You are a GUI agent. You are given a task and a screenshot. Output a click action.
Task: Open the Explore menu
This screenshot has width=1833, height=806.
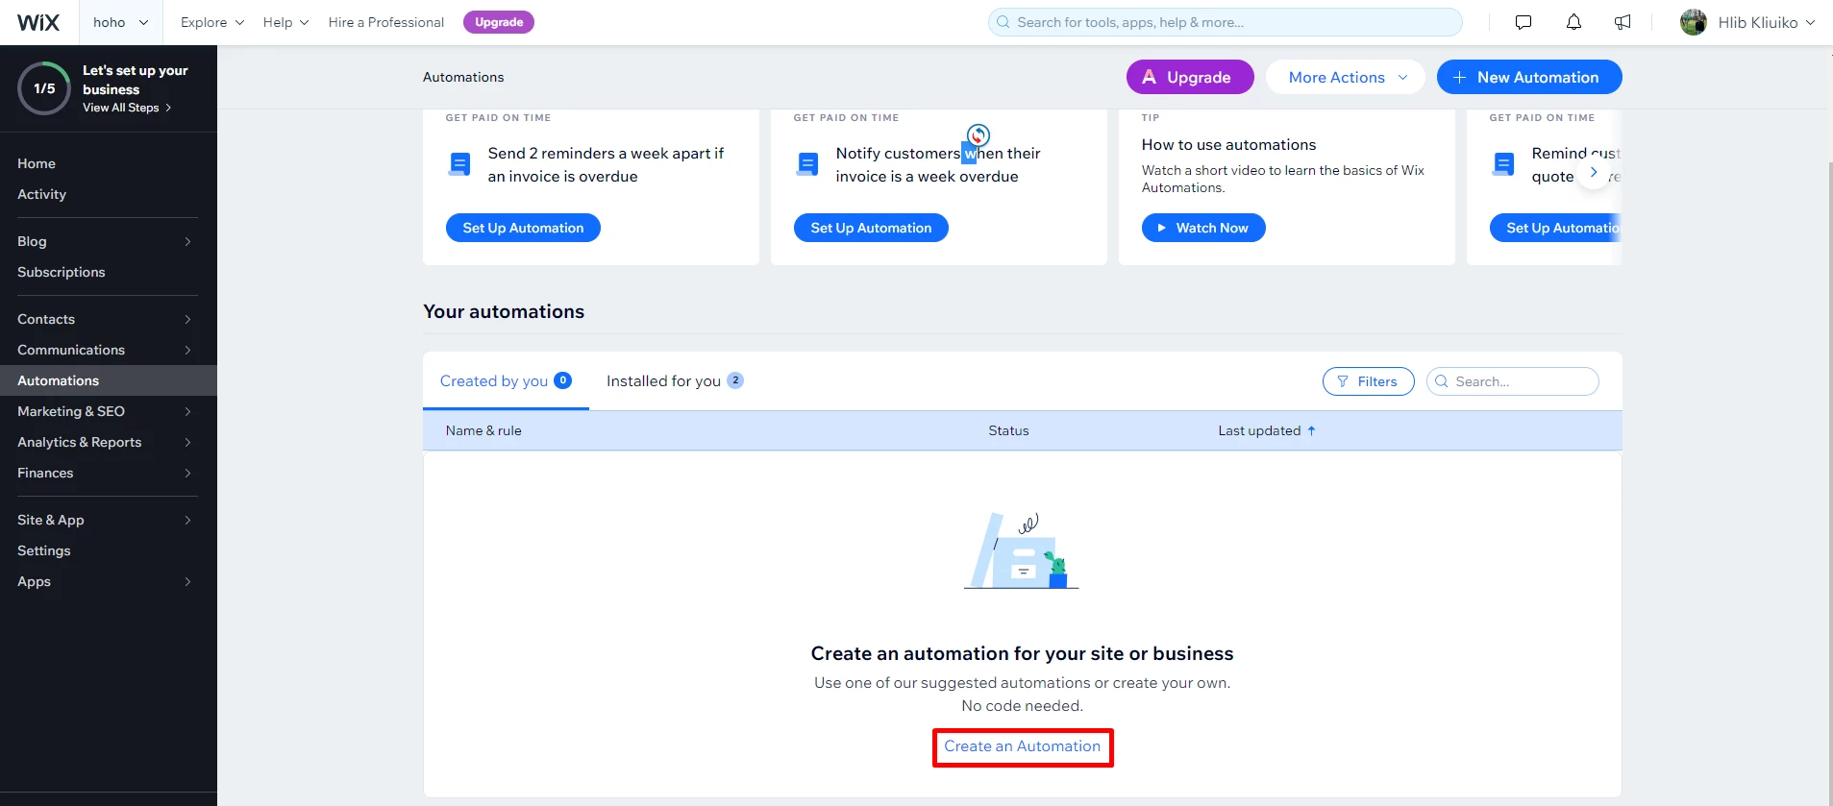pos(212,22)
